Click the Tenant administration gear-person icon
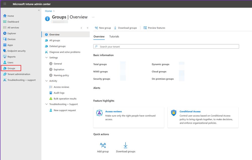The image size is (252, 160). 5,74
